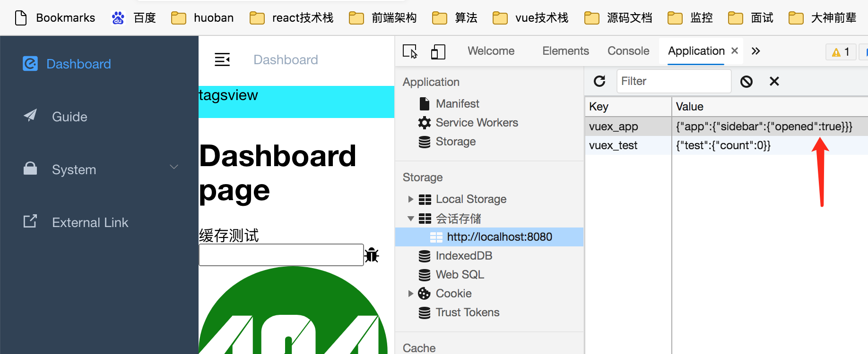The height and width of the screenshot is (354, 868).
Task: Click the External Link icon
Action: click(x=30, y=221)
